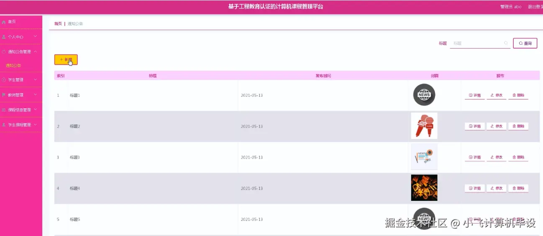View 详情 for 标题1 row
This screenshot has width=543, height=236.
pos(475,95)
